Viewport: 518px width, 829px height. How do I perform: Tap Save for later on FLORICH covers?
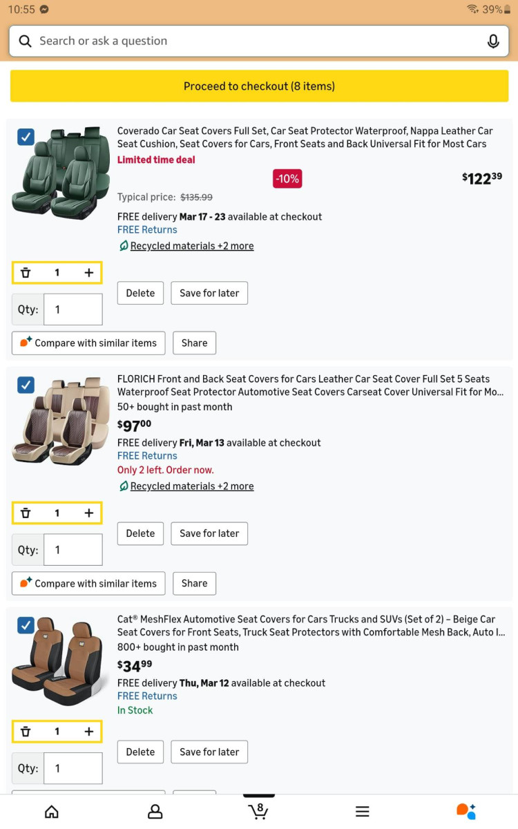click(209, 533)
